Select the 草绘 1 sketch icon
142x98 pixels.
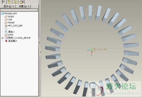(x=6, y=32)
